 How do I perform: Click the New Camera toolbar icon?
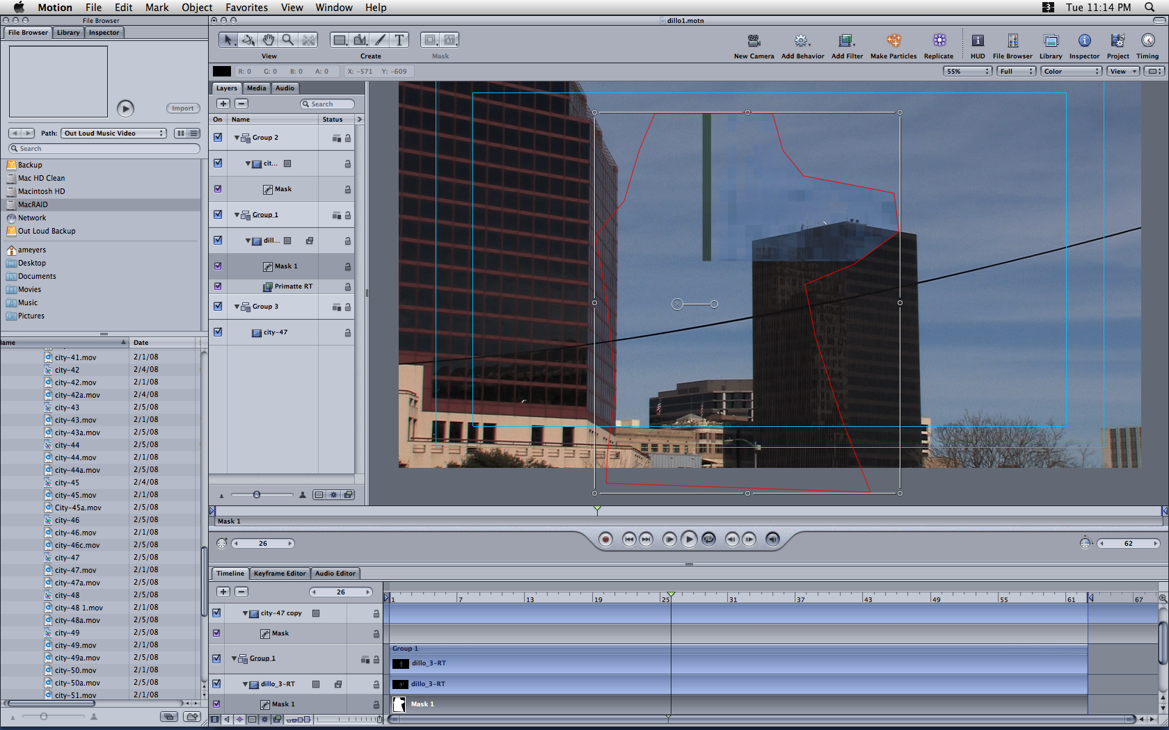pos(754,41)
